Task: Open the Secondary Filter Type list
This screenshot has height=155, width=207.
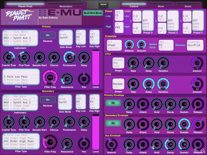Action: pos(21,141)
